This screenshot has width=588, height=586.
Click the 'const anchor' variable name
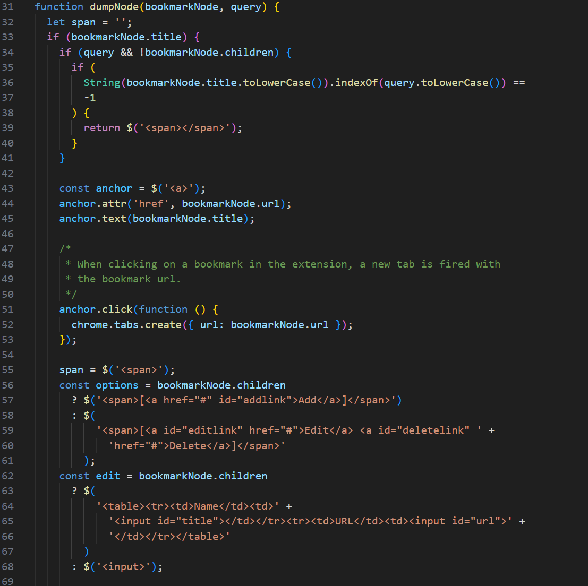pyautogui.click(x=114, y=188)
